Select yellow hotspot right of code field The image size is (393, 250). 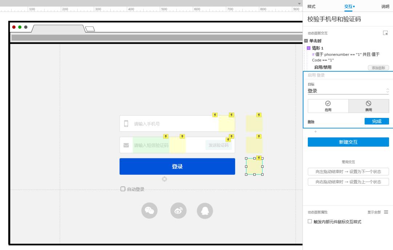coord(254,145)
